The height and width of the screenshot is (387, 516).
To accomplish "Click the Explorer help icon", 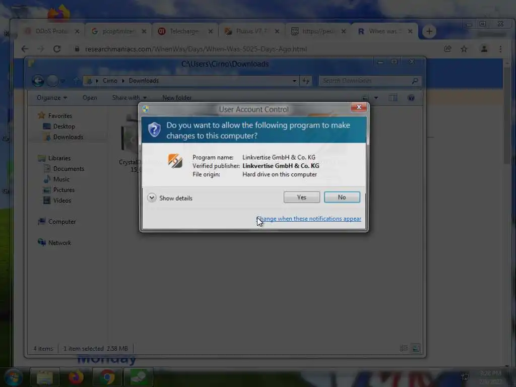I will [x=411, y=98].
